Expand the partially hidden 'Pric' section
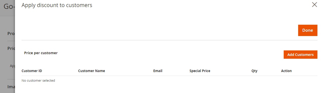 (x=11, y=48)
